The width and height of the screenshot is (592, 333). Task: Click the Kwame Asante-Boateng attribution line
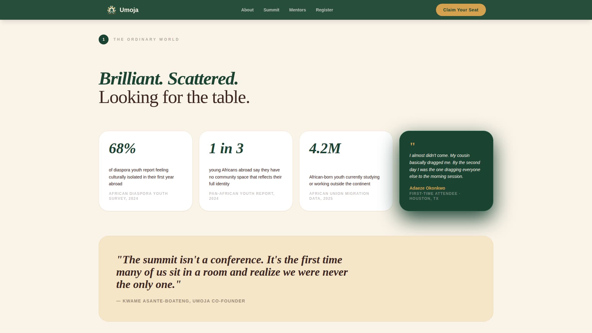point(181,301)
